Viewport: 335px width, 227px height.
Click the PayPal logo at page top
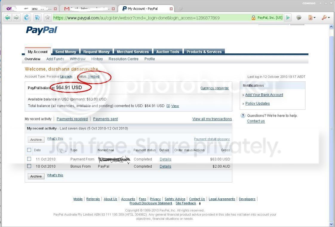pyautogui.click(x=42, y=30)
